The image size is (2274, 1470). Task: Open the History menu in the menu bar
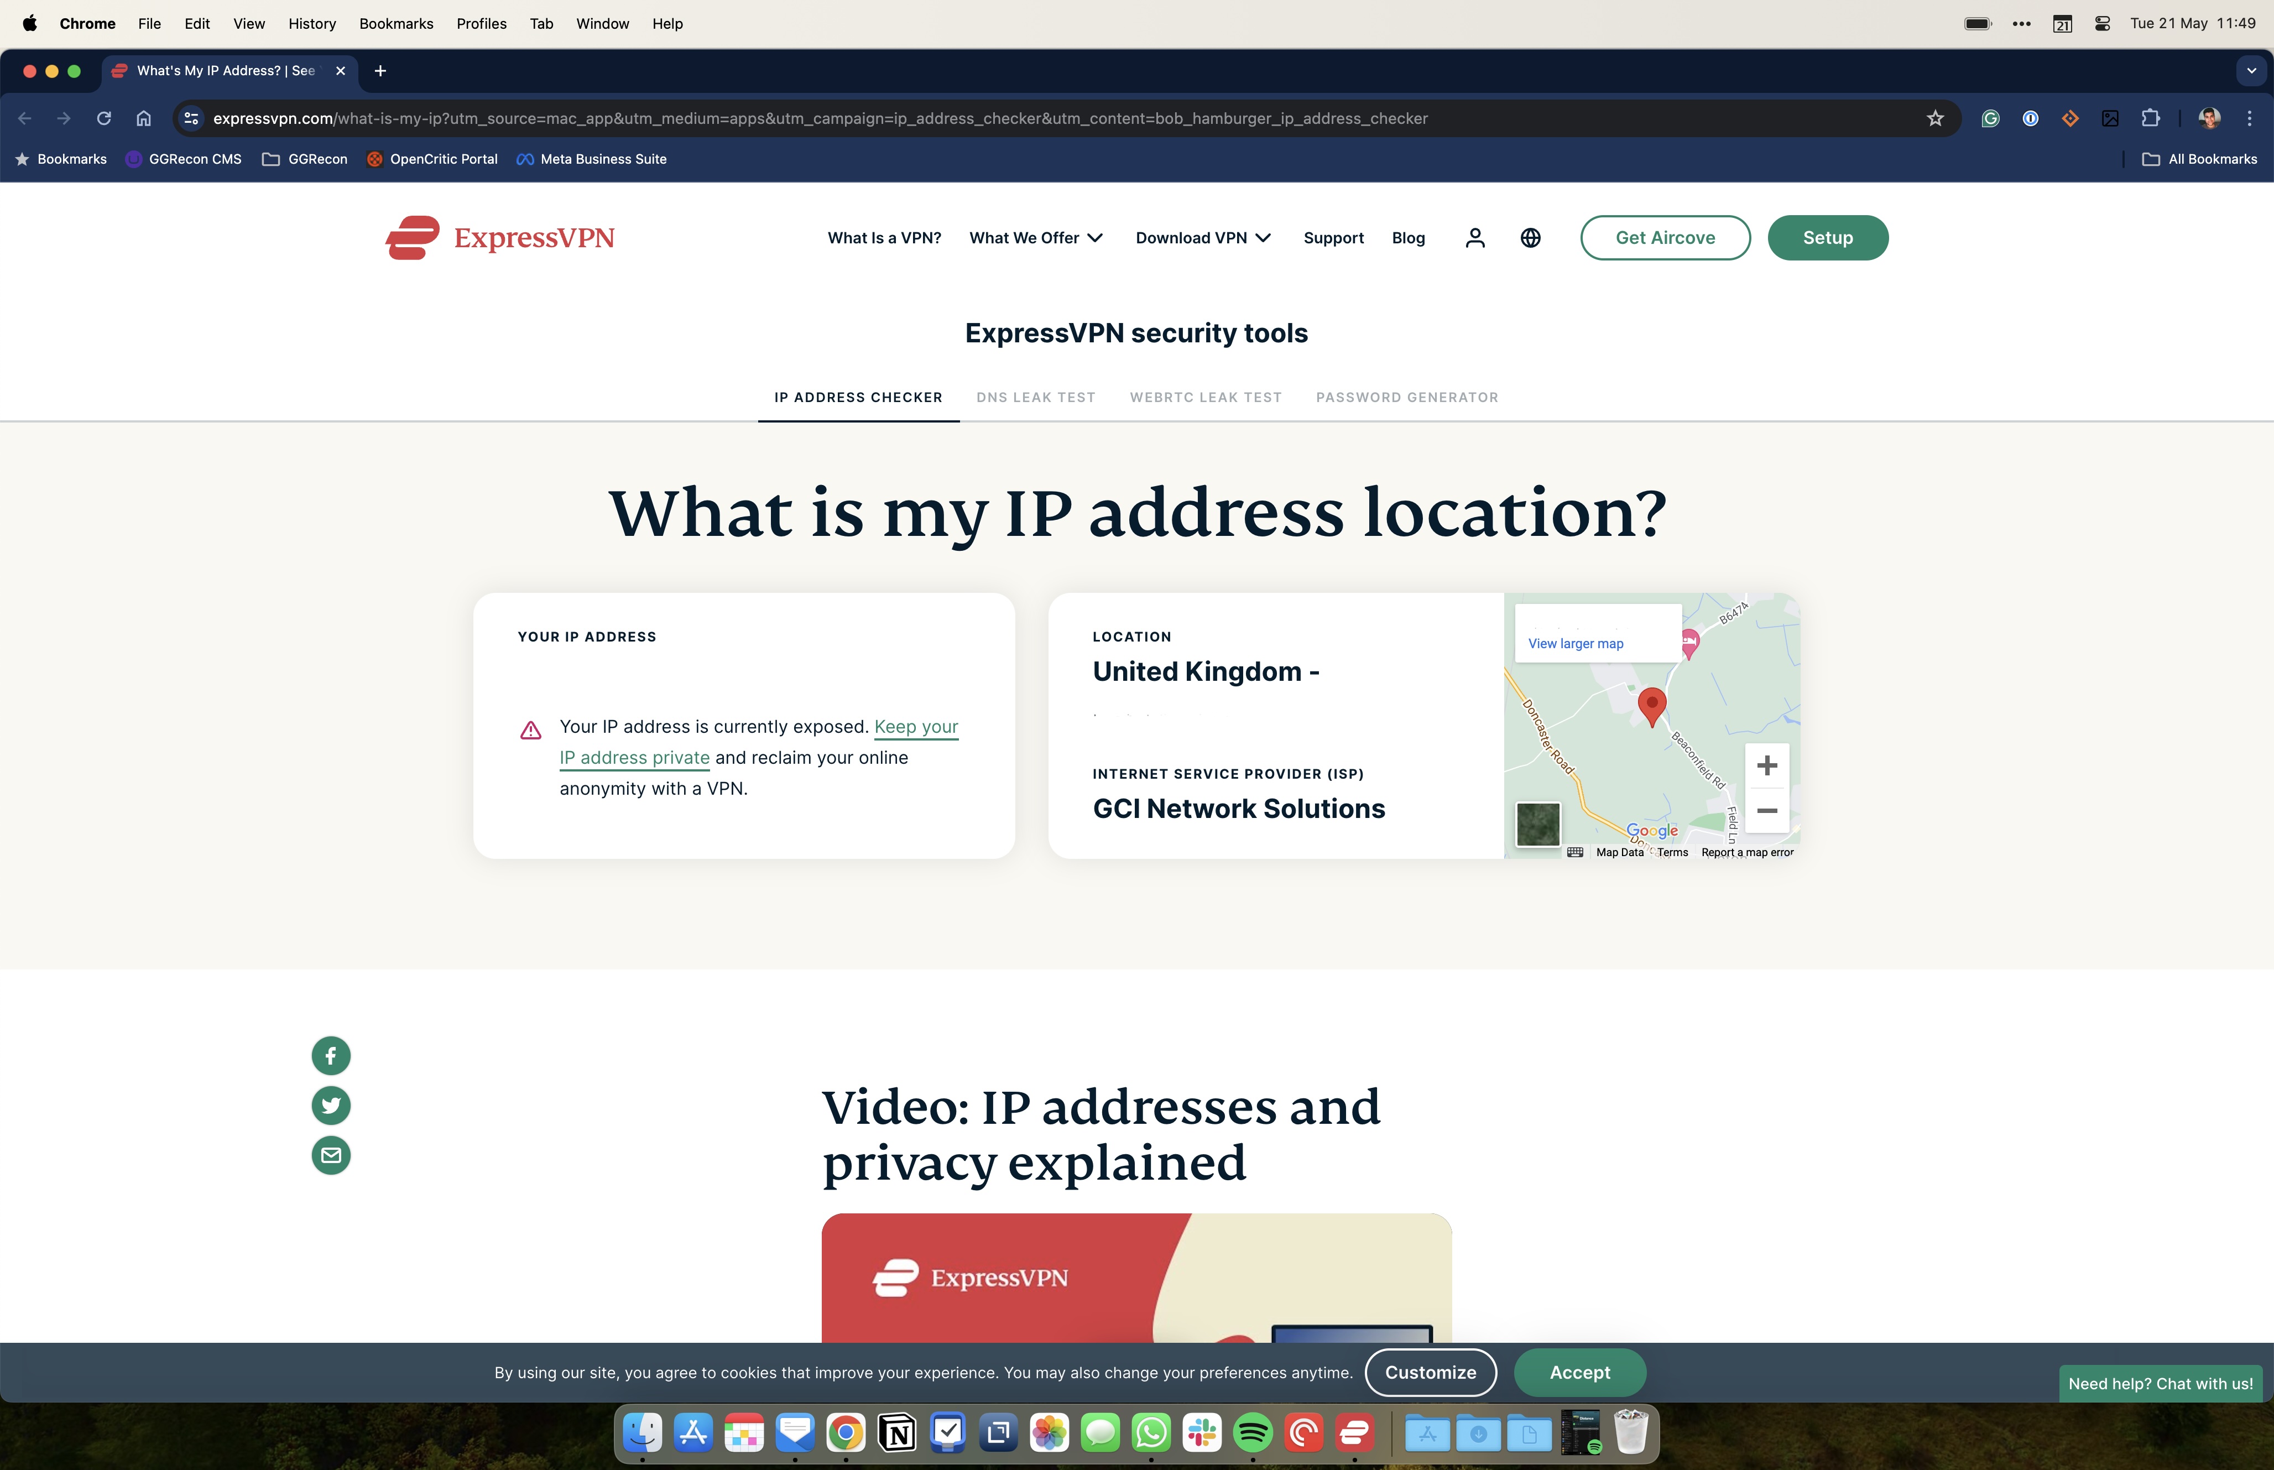(311, 23)
